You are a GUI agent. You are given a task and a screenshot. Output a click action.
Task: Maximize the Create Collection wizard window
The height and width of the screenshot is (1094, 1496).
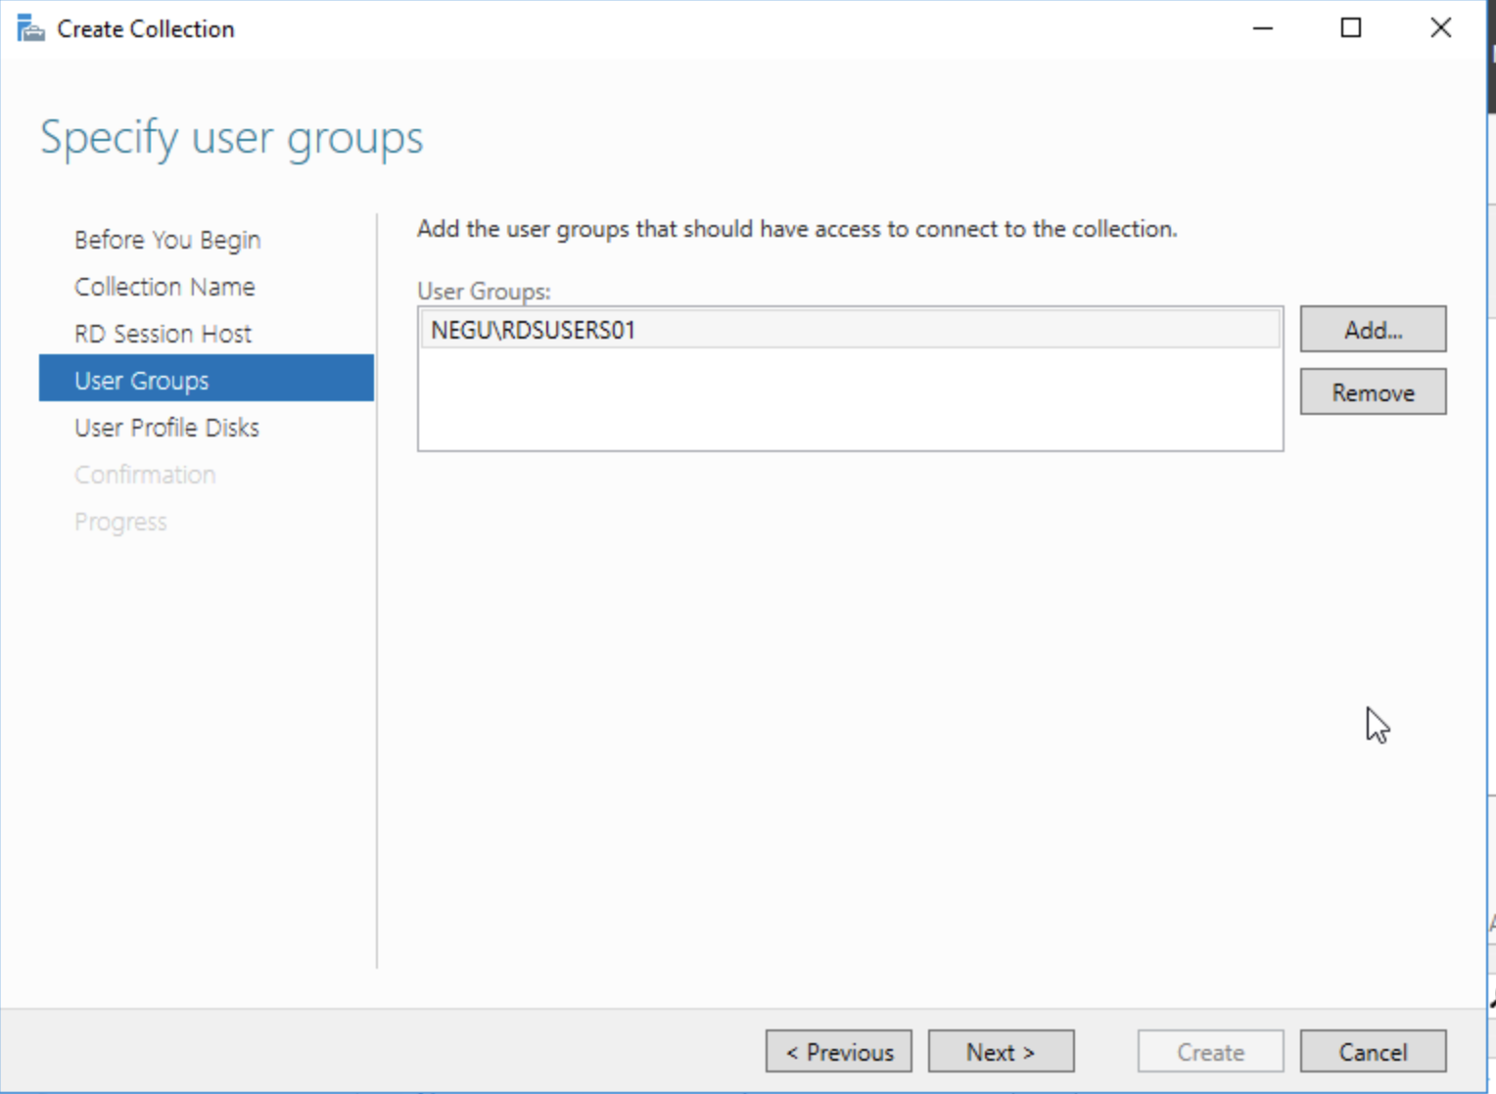pos(1350,28)
